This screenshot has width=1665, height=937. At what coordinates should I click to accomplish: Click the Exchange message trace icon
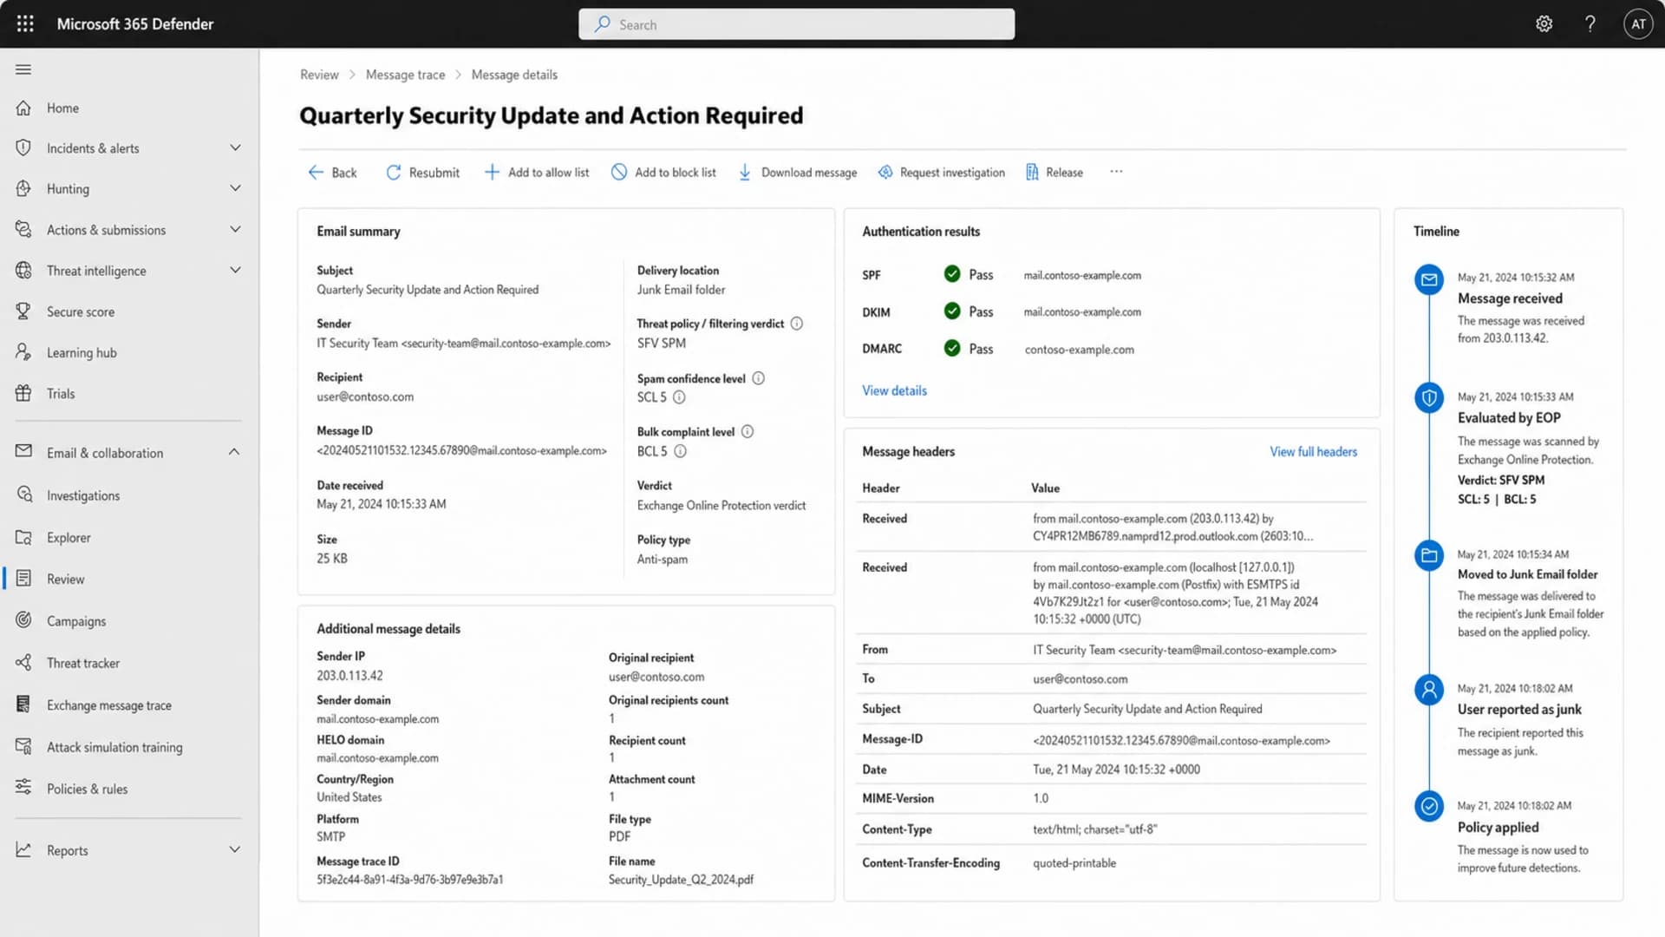(23, 704)
